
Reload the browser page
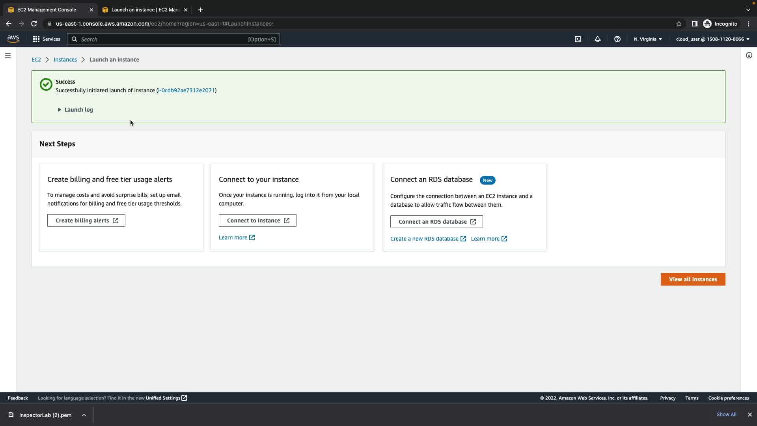pyautogui.click(x=34, y=24)
